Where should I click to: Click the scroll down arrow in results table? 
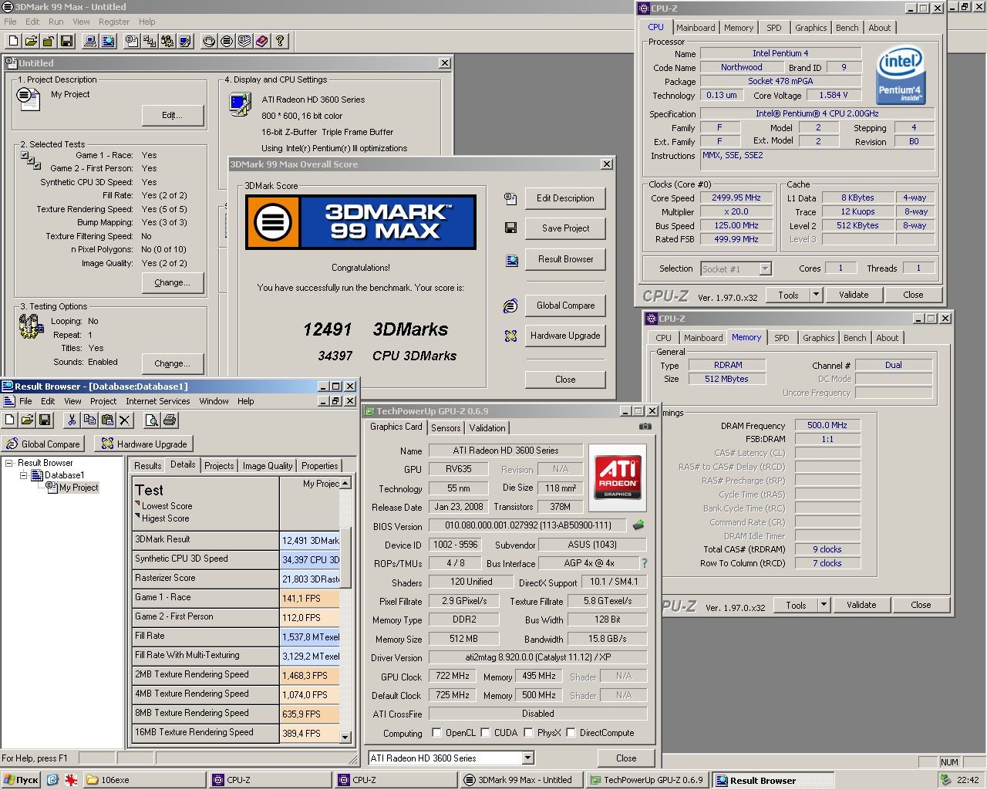345,737
